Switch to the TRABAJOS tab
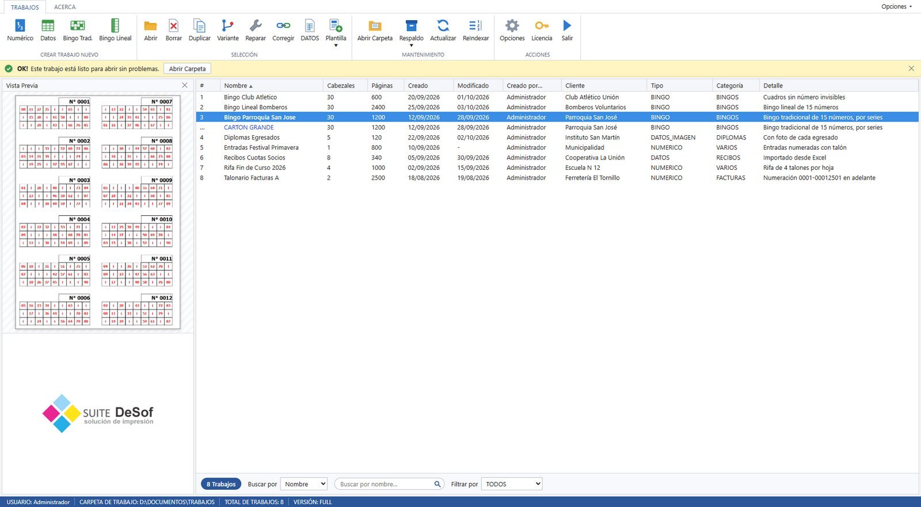921x507 pixels. coord(25,7)
